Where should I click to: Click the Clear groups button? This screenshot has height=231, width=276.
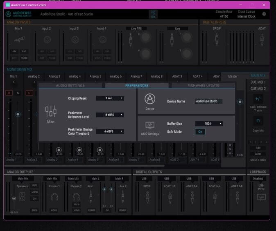(258, 154)
